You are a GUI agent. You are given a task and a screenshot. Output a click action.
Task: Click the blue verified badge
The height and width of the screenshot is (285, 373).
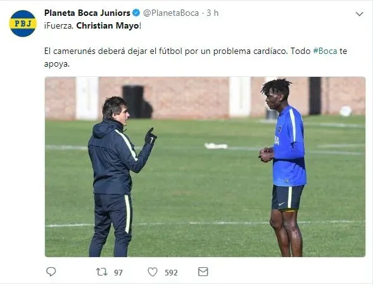(136, 13)
